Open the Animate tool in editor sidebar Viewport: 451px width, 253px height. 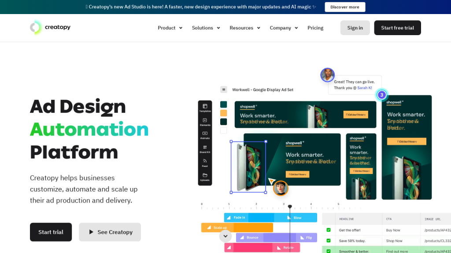[205, 135]
